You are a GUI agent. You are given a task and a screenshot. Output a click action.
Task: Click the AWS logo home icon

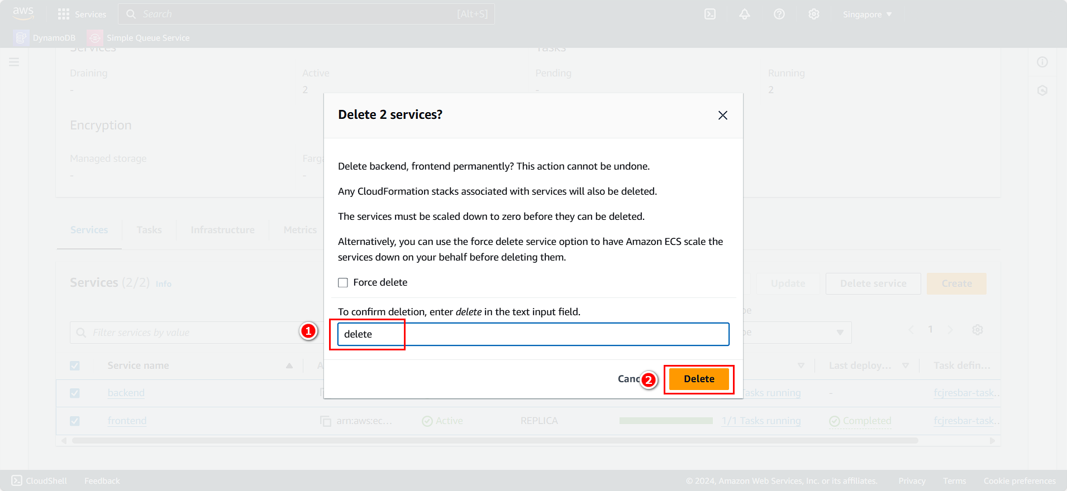tap(23, 13)
